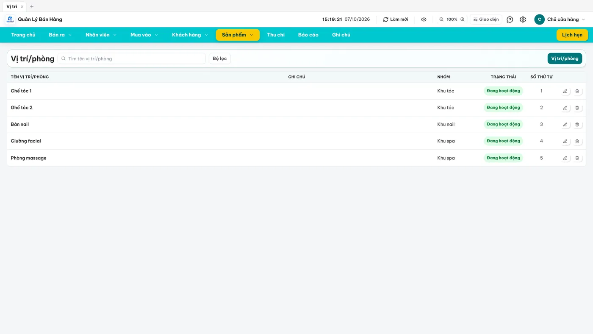This screenshot has width=593, height=334.
Task: Open the Lịch hẹn button
Action: tap(572, 35)
